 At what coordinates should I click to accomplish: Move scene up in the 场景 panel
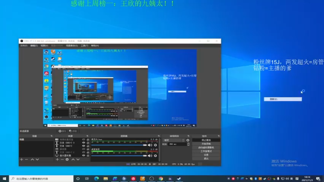[32, 159]
